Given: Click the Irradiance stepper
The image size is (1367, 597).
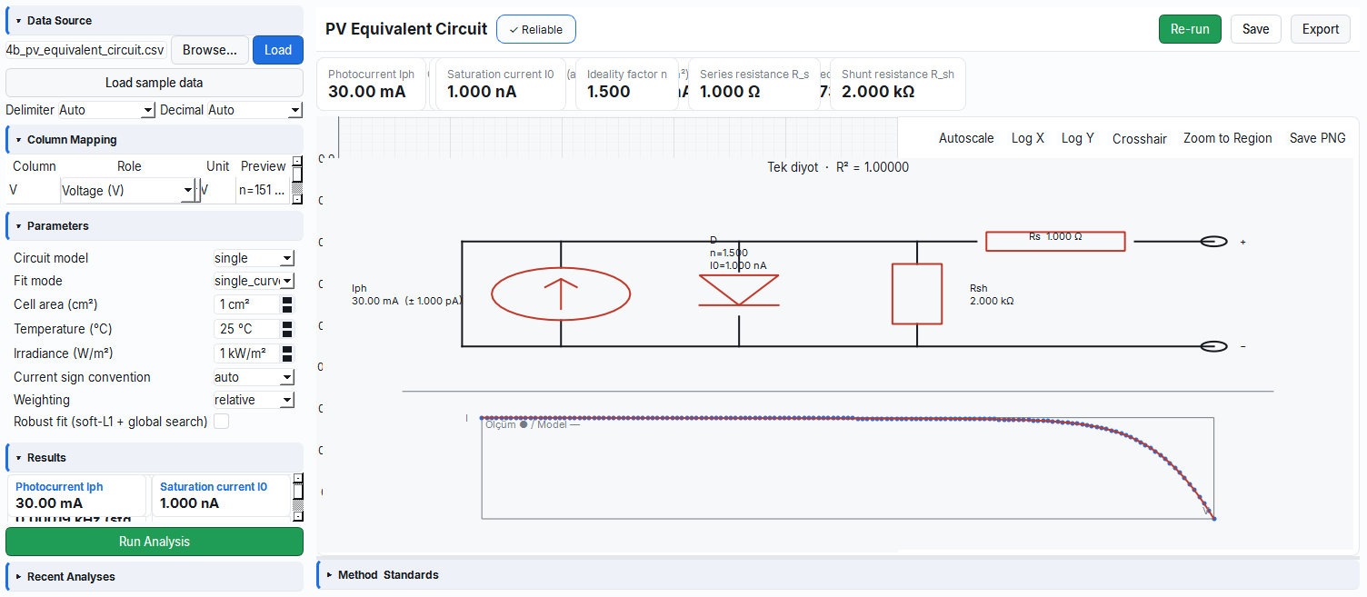Looking at the screenshot, I should tap(287, 353).
